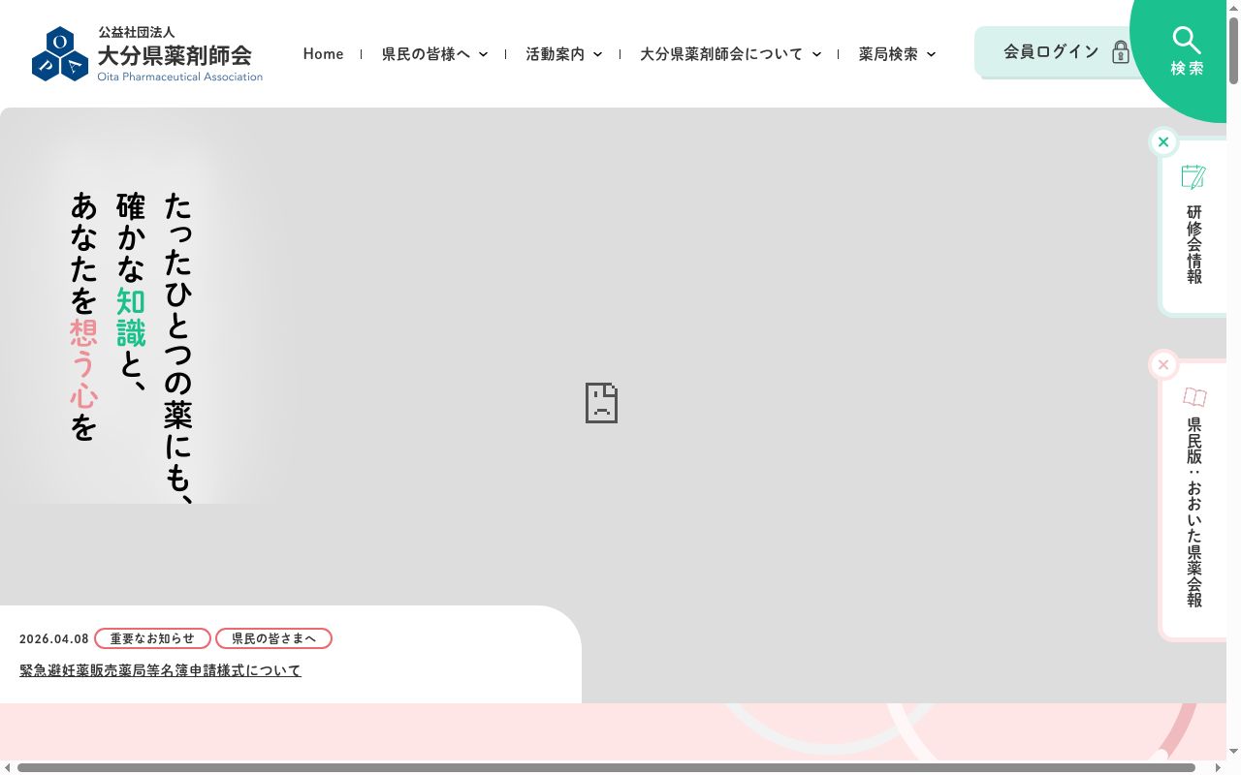Close the 県民版 おおいた県薬会報 side tab
1241x775 pixels.
[1163, 365]
